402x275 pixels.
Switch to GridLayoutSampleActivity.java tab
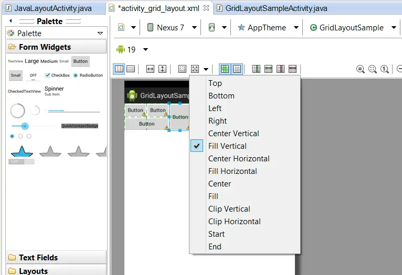(x=272, y=8)
